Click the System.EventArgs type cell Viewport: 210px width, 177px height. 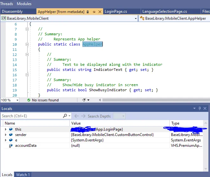pos(186,140)
